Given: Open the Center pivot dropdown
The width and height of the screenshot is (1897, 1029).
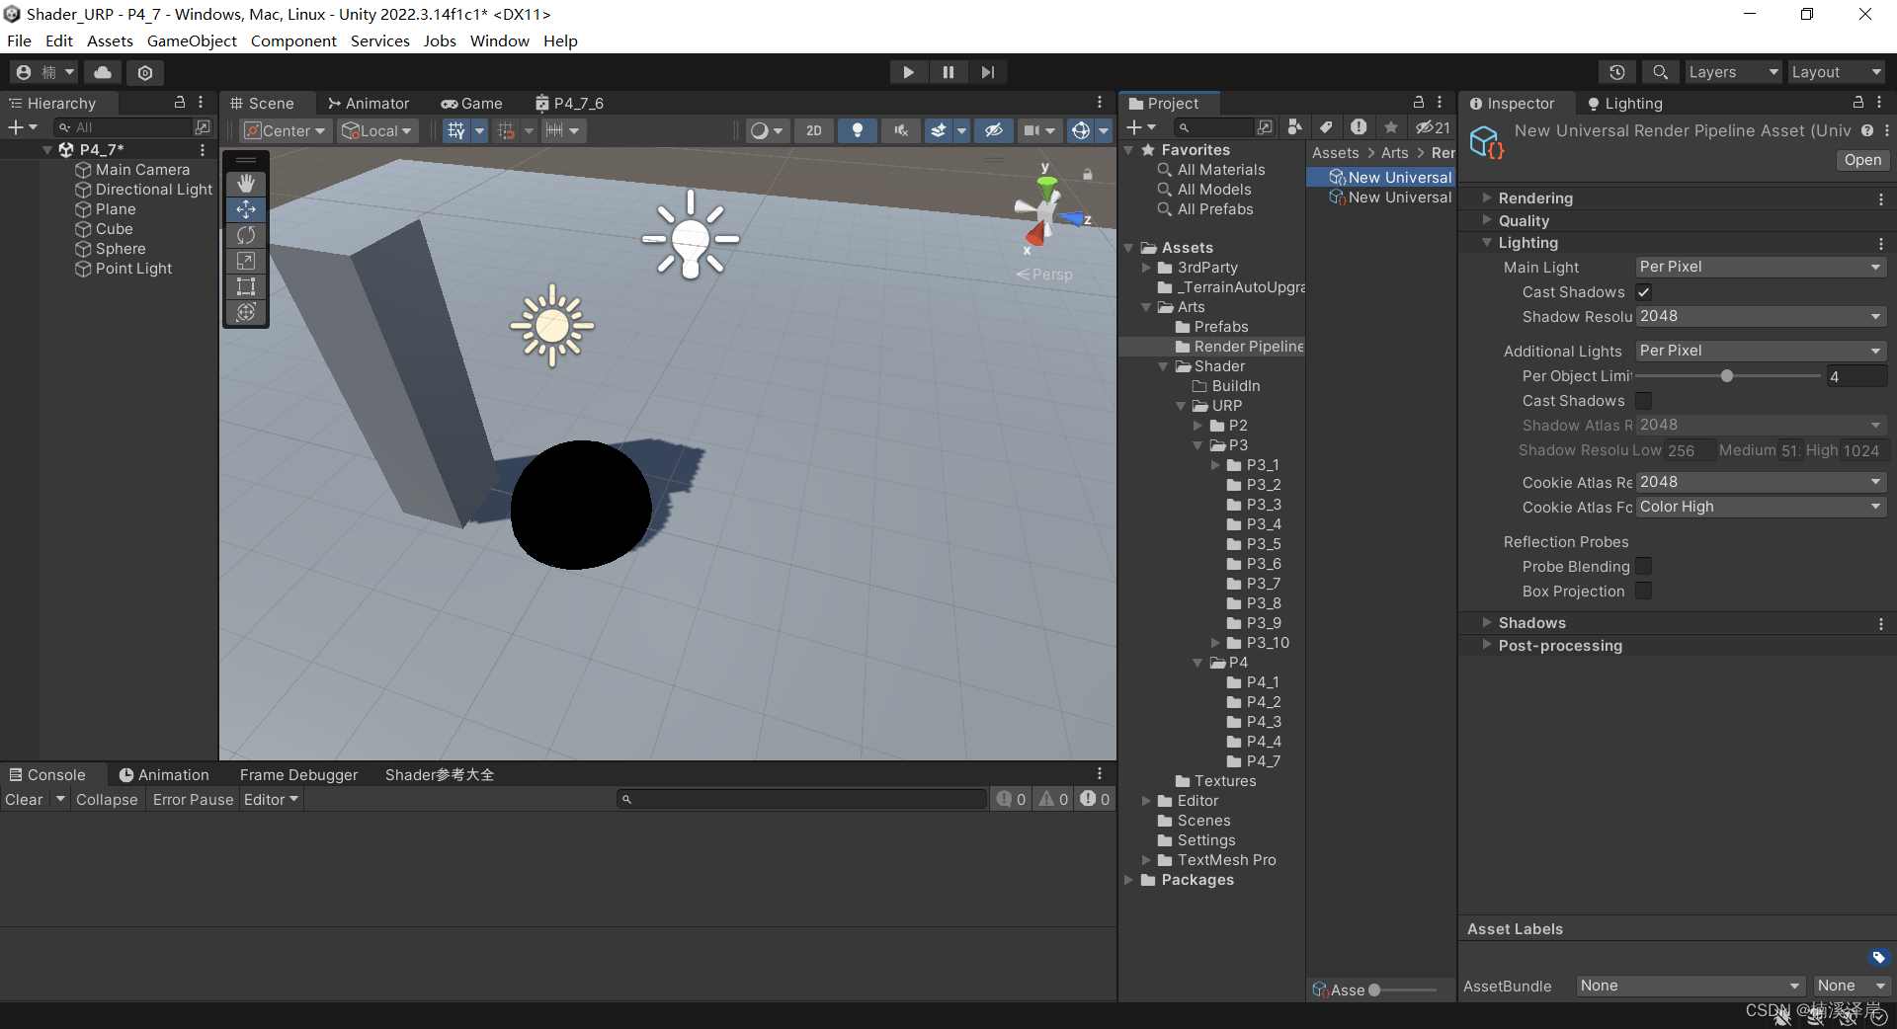Looking at the screenshot, I should pyautogui.click(x=285, y=130).
